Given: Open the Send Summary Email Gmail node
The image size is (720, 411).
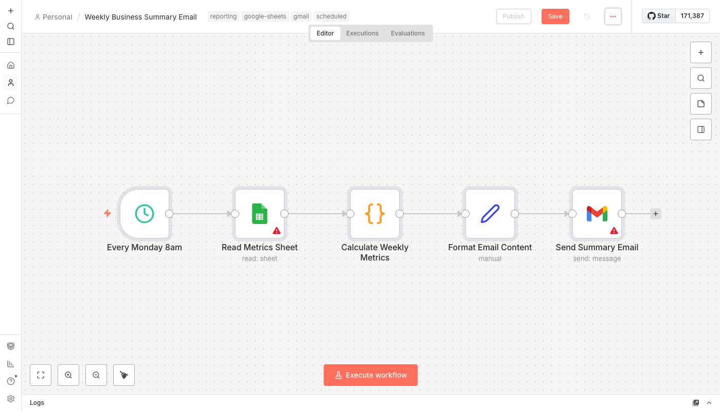Looking at the screenshot, I should click(x=597, y=214).
